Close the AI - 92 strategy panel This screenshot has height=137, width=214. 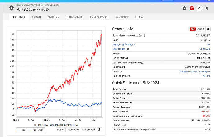(x=207, y=8)
